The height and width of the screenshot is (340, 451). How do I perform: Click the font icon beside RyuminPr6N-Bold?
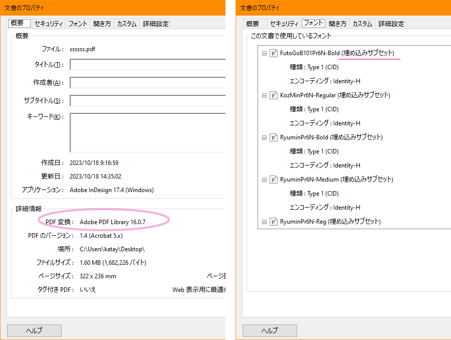tap(274, 137)
